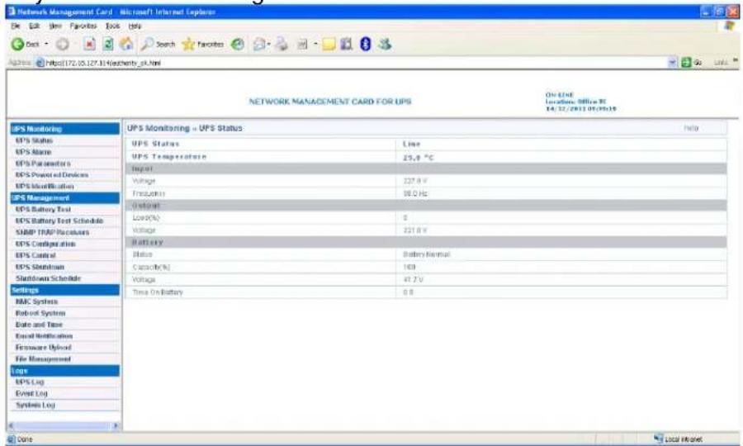Open the Help menu
Viewport: 743px width, 446px height.
point(135,26)
